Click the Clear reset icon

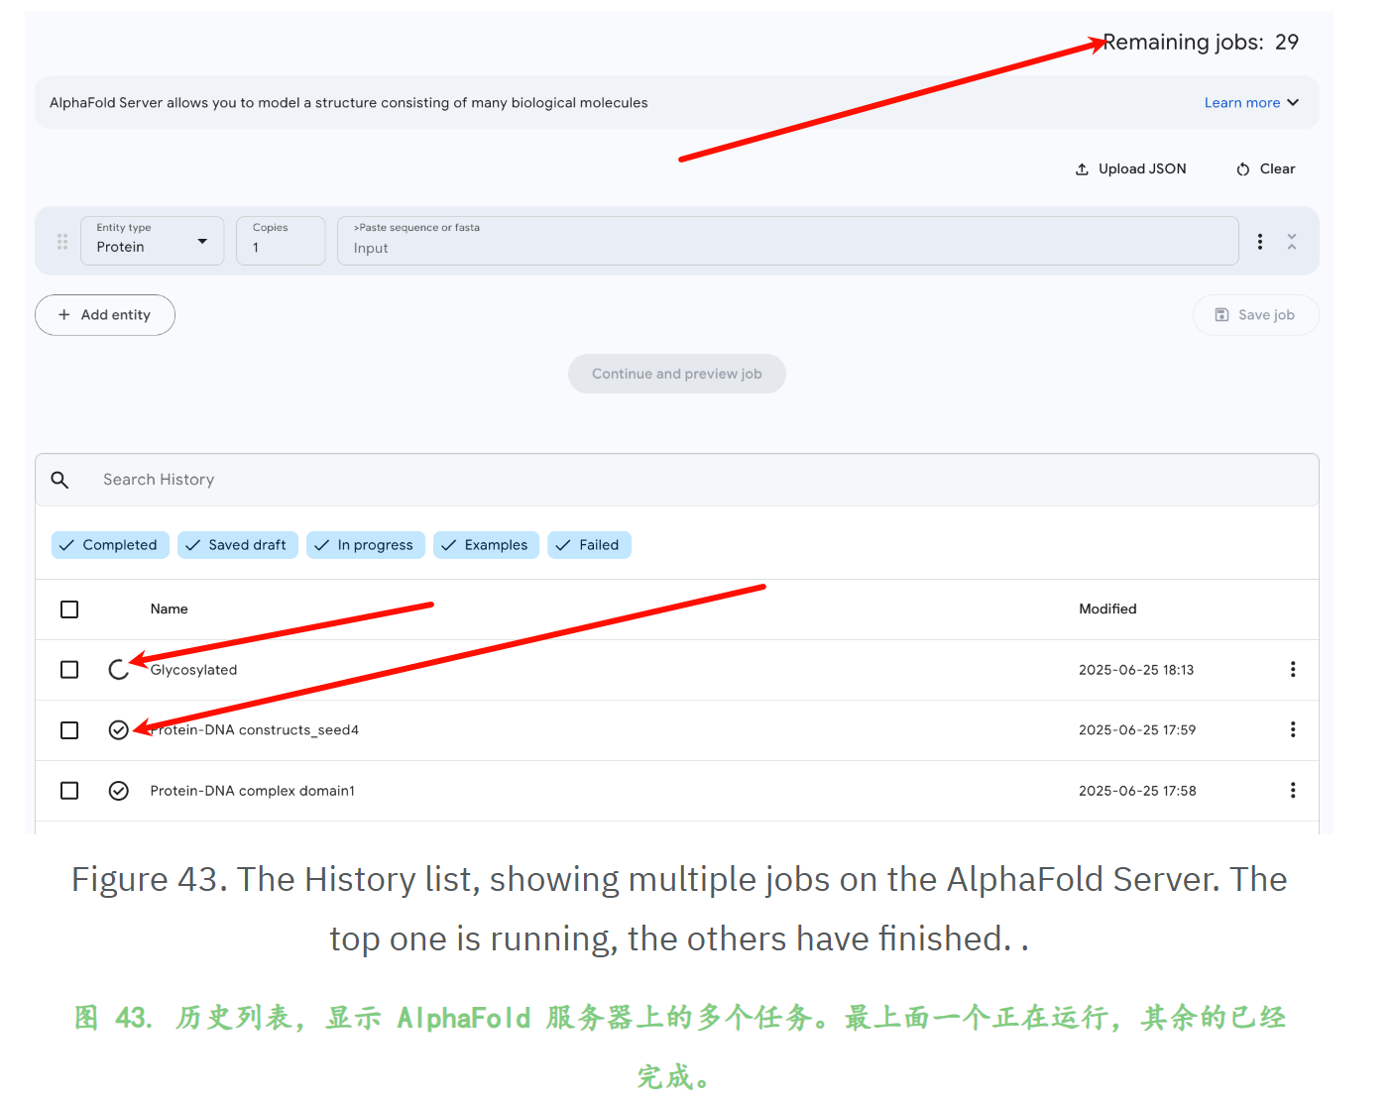[1242, 169]
